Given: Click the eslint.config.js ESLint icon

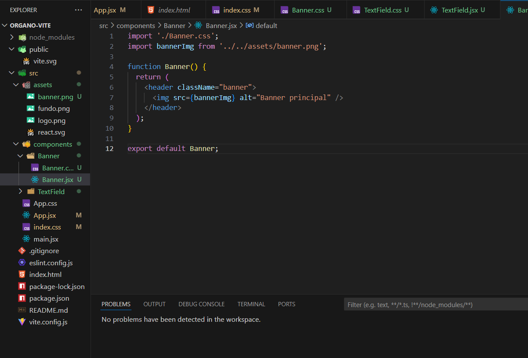Looking at the screenshot, I should (x=22, y=263).
